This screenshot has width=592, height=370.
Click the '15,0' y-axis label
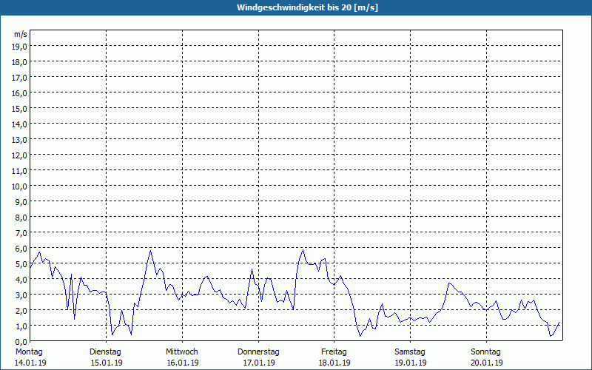click(20, 109)
